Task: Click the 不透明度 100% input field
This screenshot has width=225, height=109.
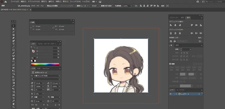Action: pyautogui.click(x=126, y=6)
